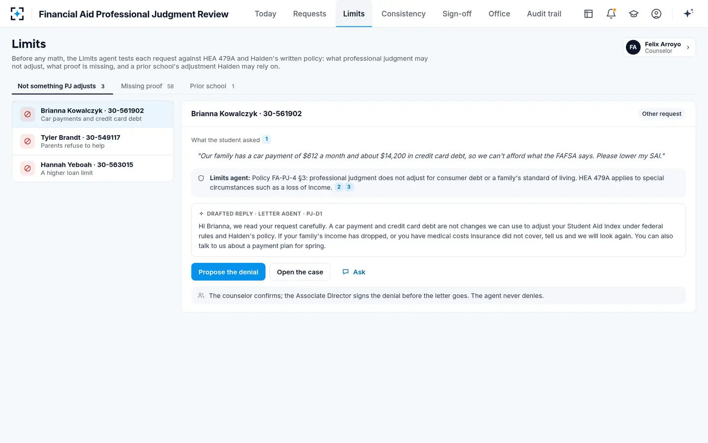Open citation 3 in the Limits agent note
708x443 pixels.
click(x=349, y=187)
